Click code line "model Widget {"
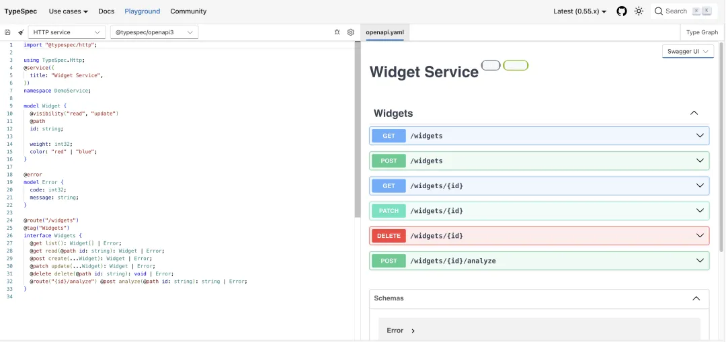The image size is (726, 342). pos(45,106)
